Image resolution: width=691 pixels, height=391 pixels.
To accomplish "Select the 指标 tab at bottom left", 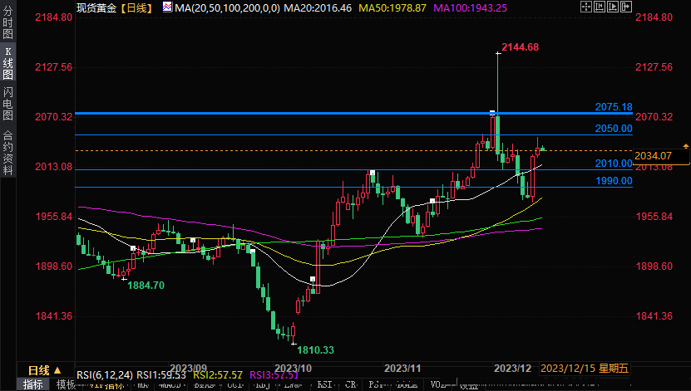I will tap(33, 384).
